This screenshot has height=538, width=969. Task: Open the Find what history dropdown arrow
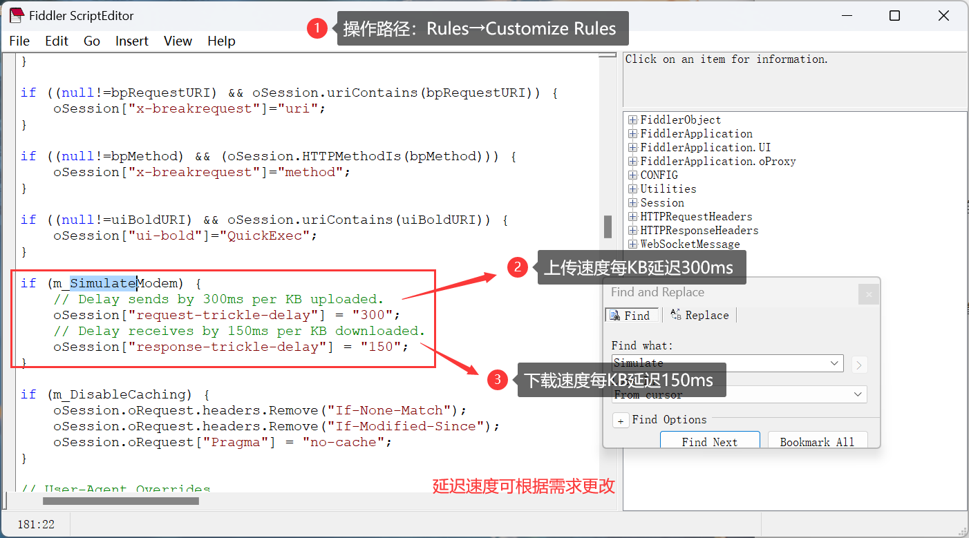pos(835,363)
